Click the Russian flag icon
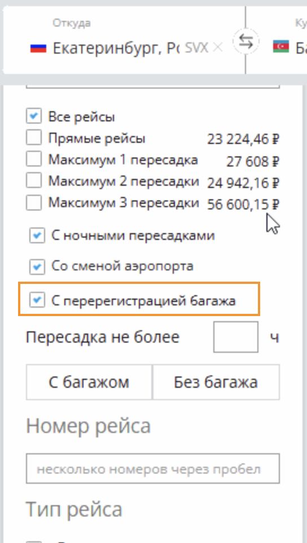 tap(38, 47)
